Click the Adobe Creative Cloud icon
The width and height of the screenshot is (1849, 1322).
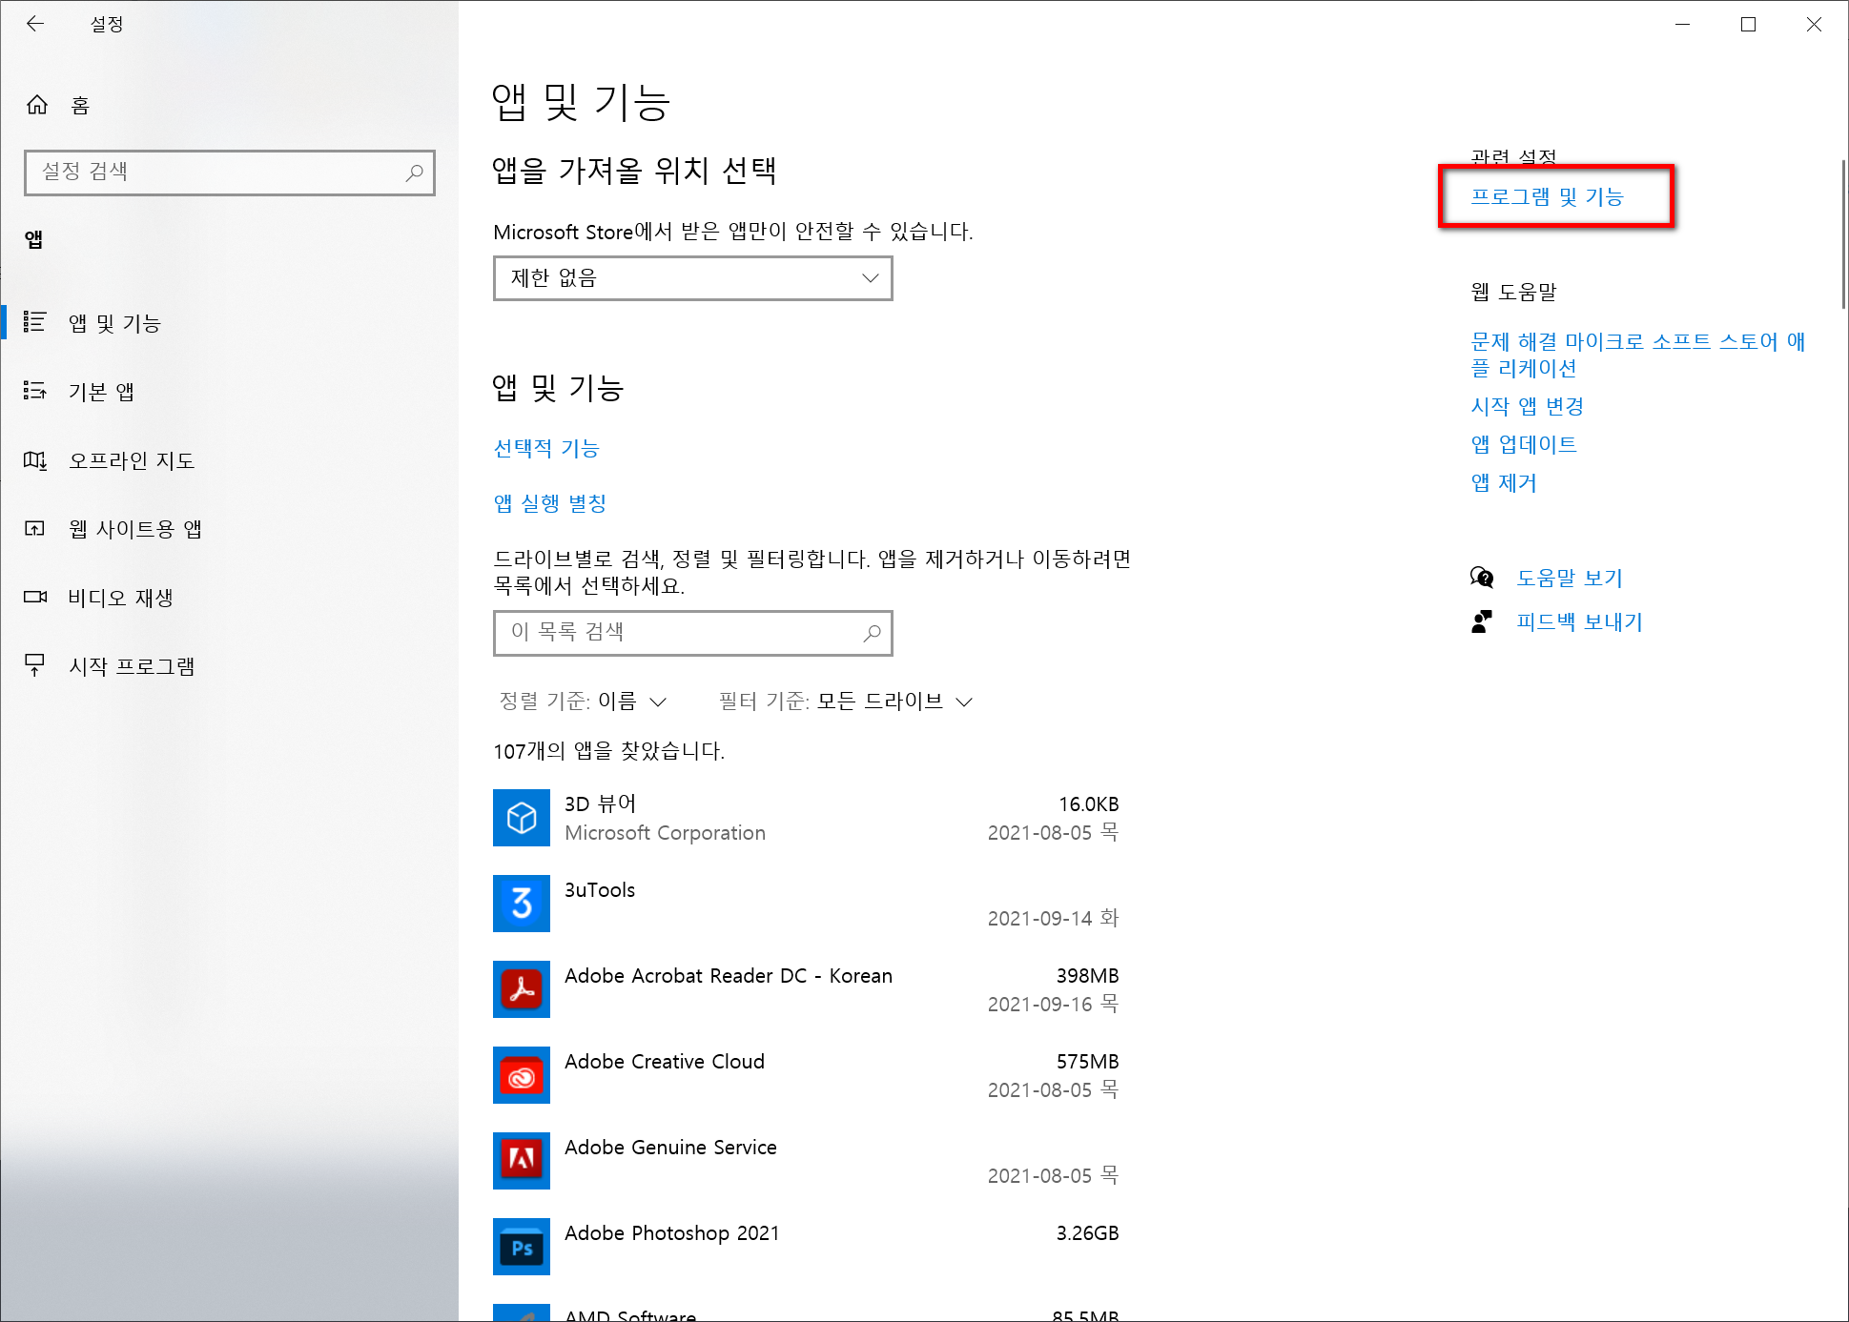[x=522, y=1075]
